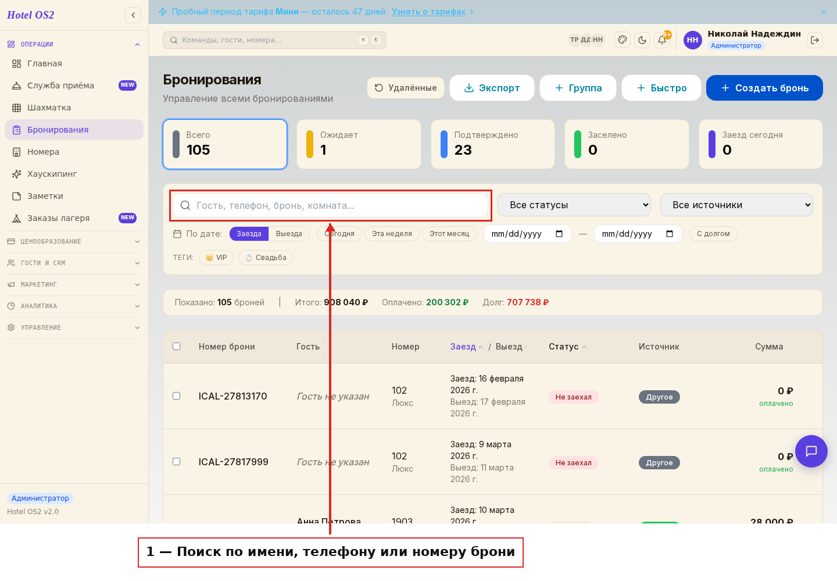Expand the Ценообразование sidebar section
Viewport: 837px width, 581px height.
click(x=74, y=241)
